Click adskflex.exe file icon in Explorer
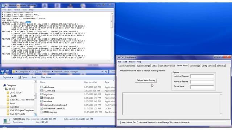 41,87
